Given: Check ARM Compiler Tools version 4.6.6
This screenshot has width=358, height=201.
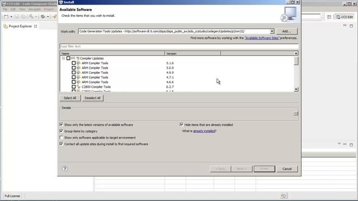Looking at the screenshot, I should [73, 82].
